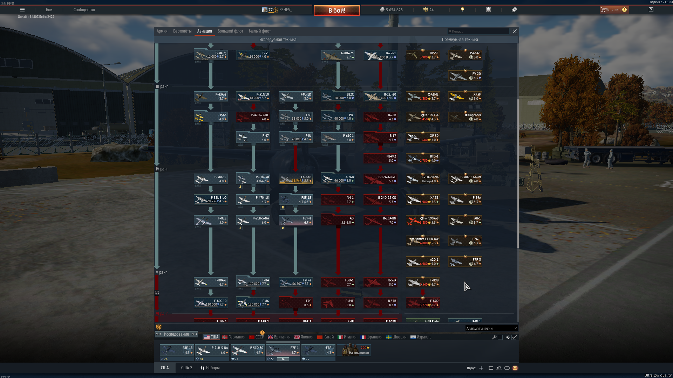Expand the Исследования panel toggle
673x378 pixels.
176,334
